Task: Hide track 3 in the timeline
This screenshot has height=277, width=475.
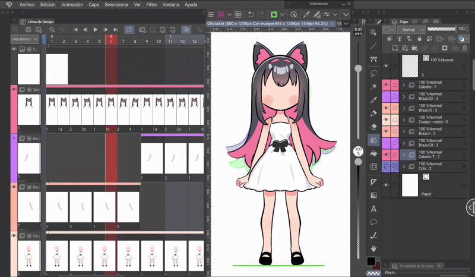Action: [x=14, y=49]
